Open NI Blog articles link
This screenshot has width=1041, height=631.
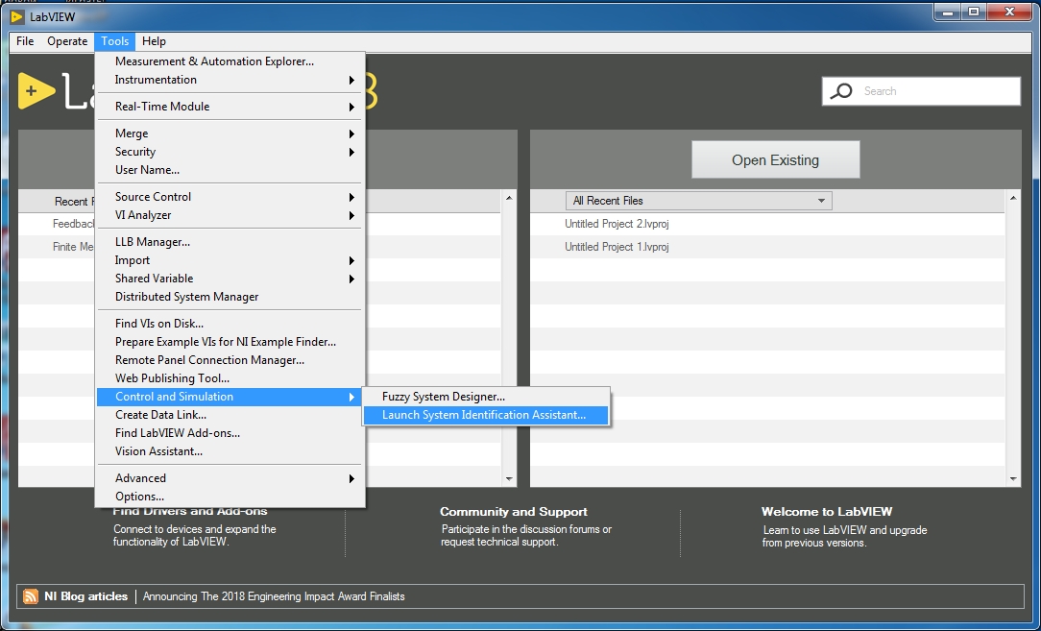point(85,596)
